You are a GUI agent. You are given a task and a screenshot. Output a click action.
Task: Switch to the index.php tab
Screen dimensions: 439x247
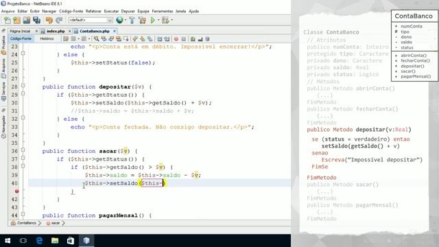[x=56, y=31]
